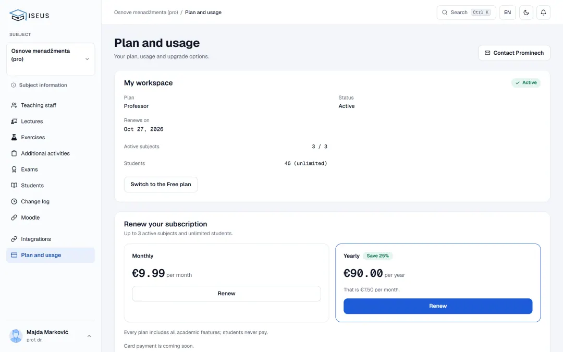
Task: Click the 46 (unlimited) students value
Action: (x=306, y=163)
